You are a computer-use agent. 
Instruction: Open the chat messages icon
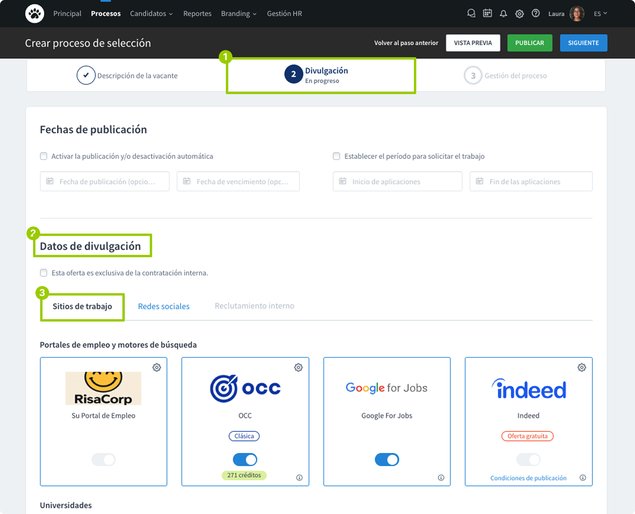(471, 14)
